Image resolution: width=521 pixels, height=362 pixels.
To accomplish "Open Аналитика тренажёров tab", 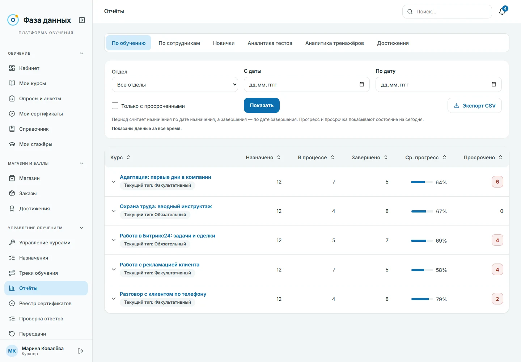I will point(335,43).
